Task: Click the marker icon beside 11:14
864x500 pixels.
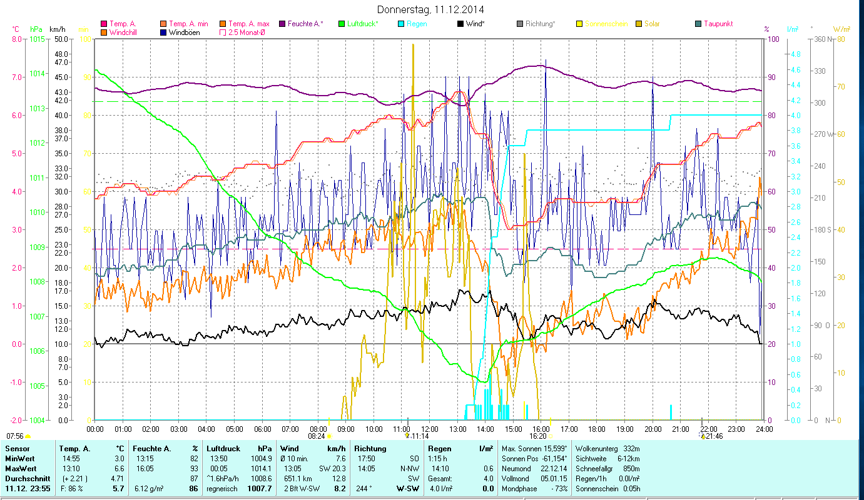Action: click(407, 436)
